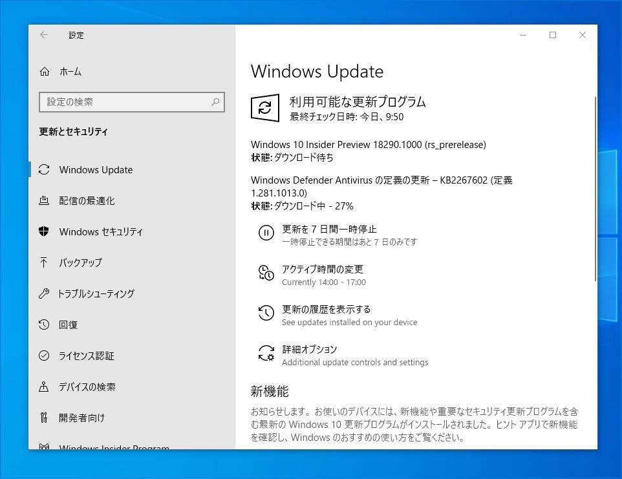Click the 更新とセキュリティ category heading

click(74, 132)
